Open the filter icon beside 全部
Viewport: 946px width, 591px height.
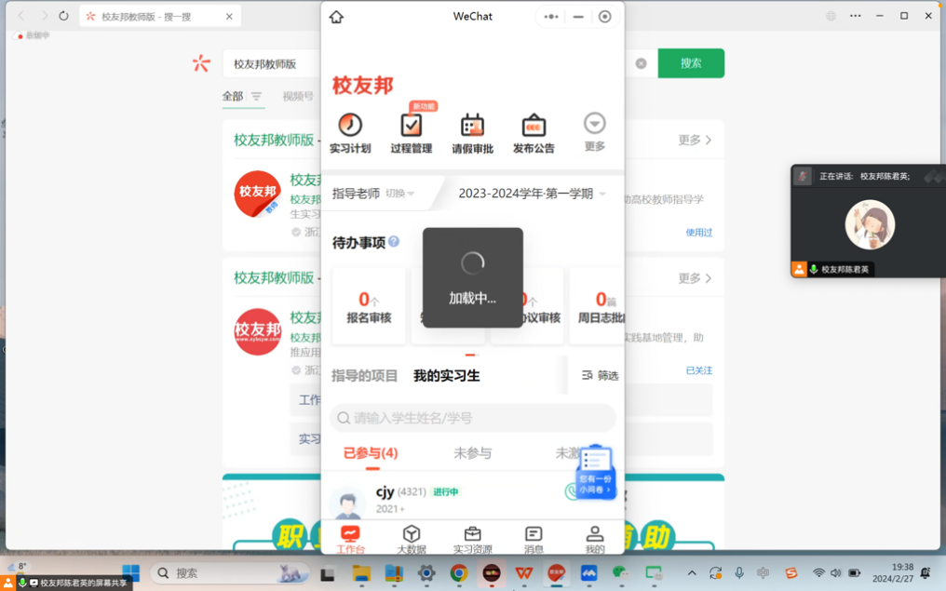click(256, 96)
